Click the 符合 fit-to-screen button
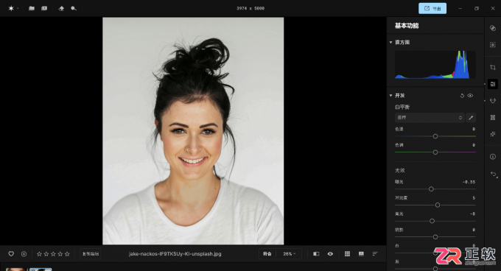The height and width of the screenshot is (271, 501). 267,254
